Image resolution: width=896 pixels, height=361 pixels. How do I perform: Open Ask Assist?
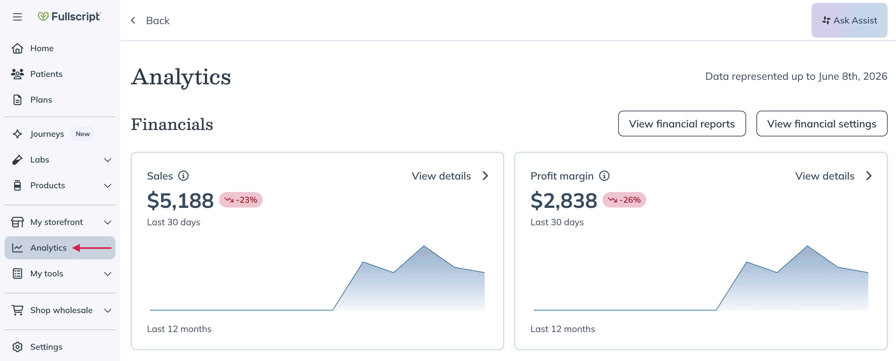[849, 21]
